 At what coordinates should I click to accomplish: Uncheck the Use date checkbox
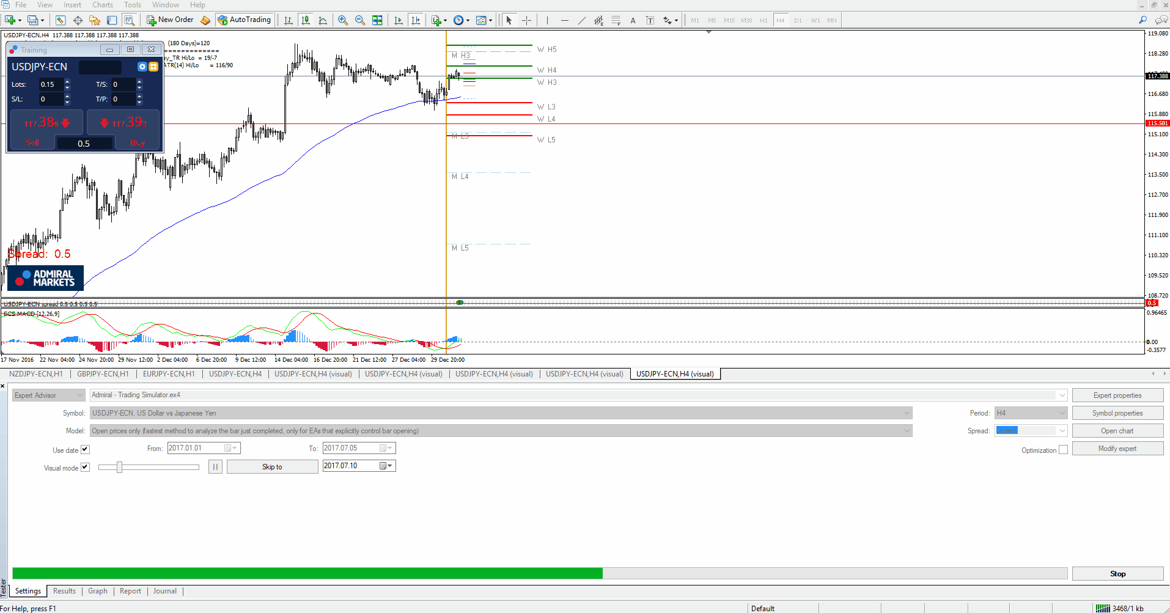[x=86, y=450]
